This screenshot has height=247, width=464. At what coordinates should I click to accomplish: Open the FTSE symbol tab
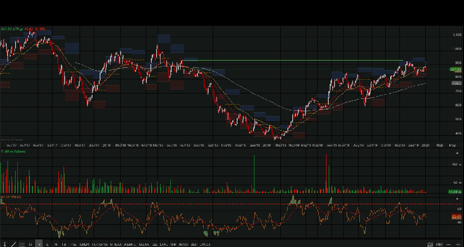73,244
